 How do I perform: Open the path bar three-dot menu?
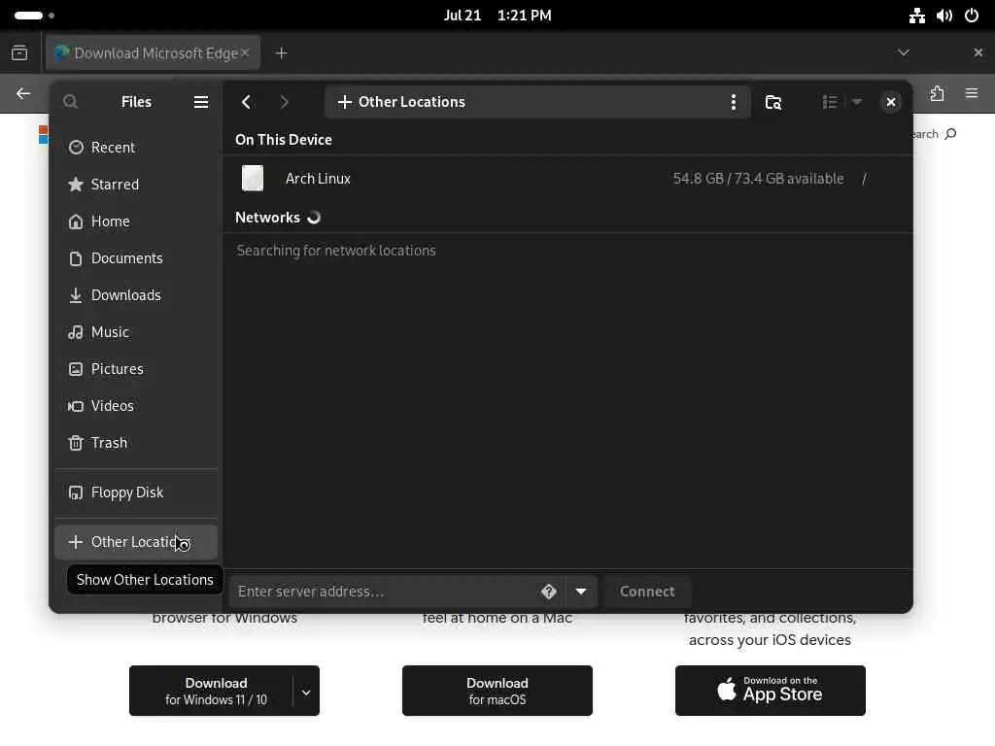[x=733, y=102]
